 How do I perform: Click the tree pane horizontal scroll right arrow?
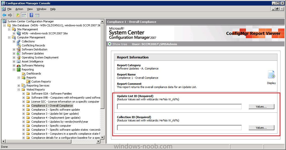point(99,141)
